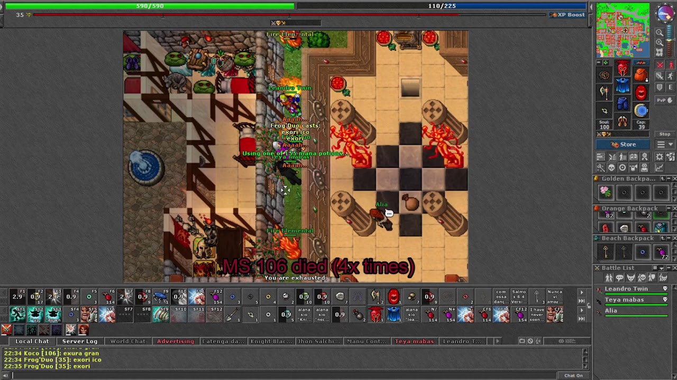Click the red-haired face status icon
Screen dimensions: 677x380
click(x=84, y=330)
